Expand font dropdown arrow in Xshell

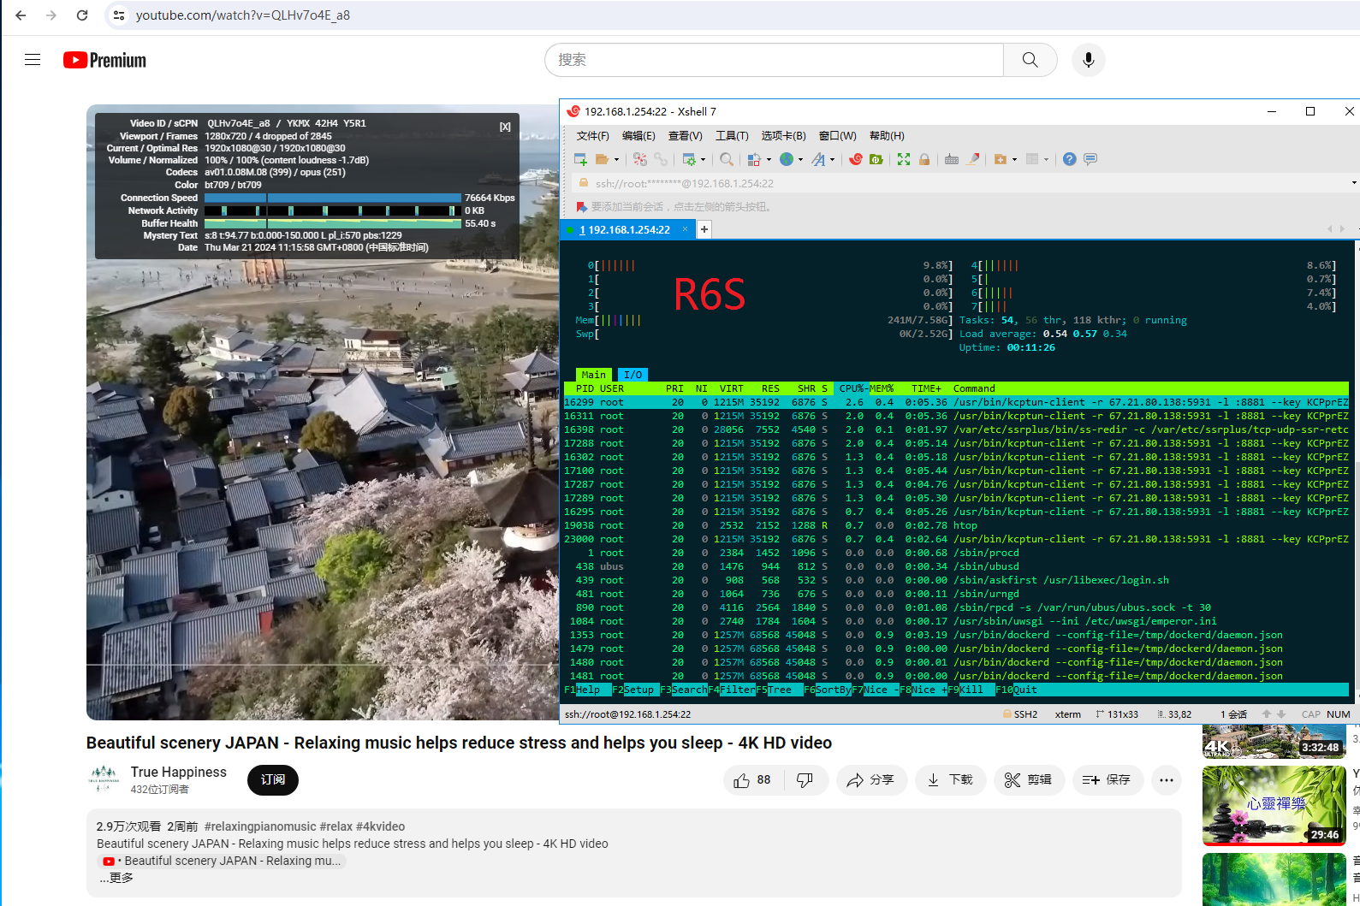pyautogui.click(x=832, y=159)
